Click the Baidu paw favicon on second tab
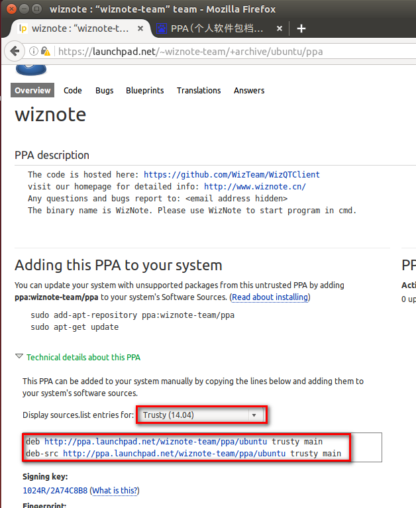 (x=162, y=28)
